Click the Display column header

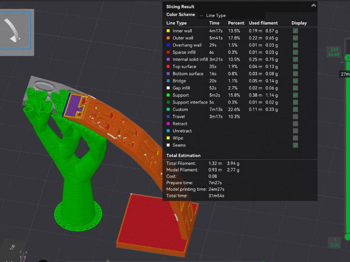(x=299, y=23)
